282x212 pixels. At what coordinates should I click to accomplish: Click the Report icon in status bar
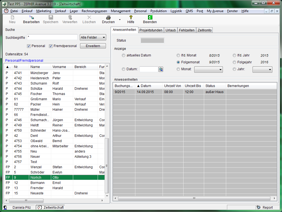pyautogui.click(x=259, y=208)
